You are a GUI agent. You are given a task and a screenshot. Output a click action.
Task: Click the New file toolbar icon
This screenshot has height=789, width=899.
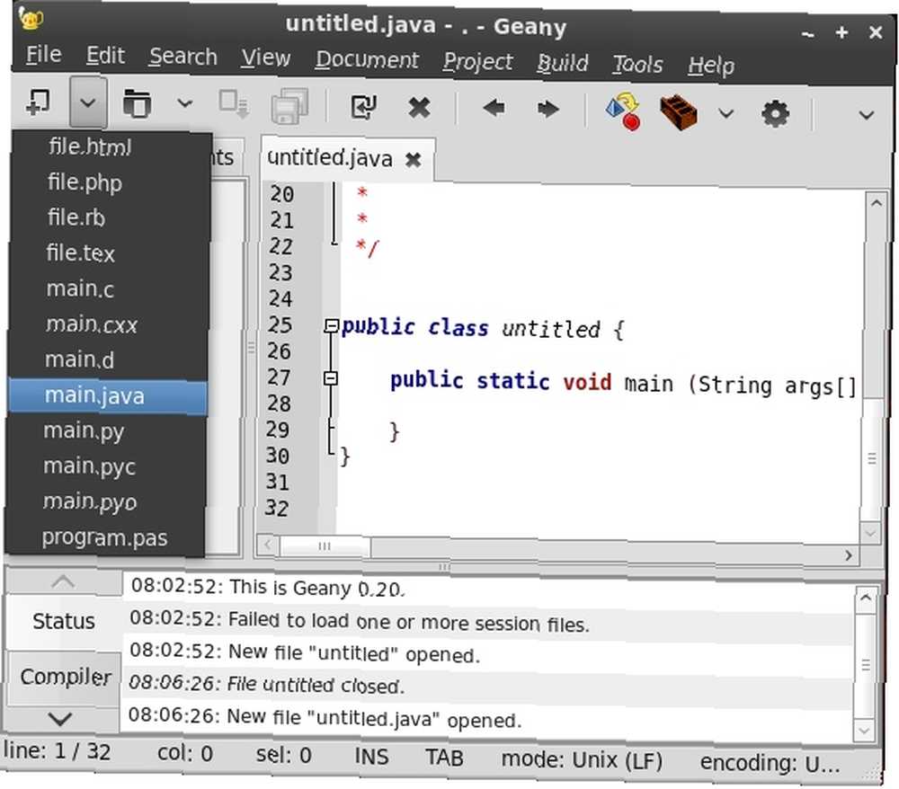(x=38, y=102)
